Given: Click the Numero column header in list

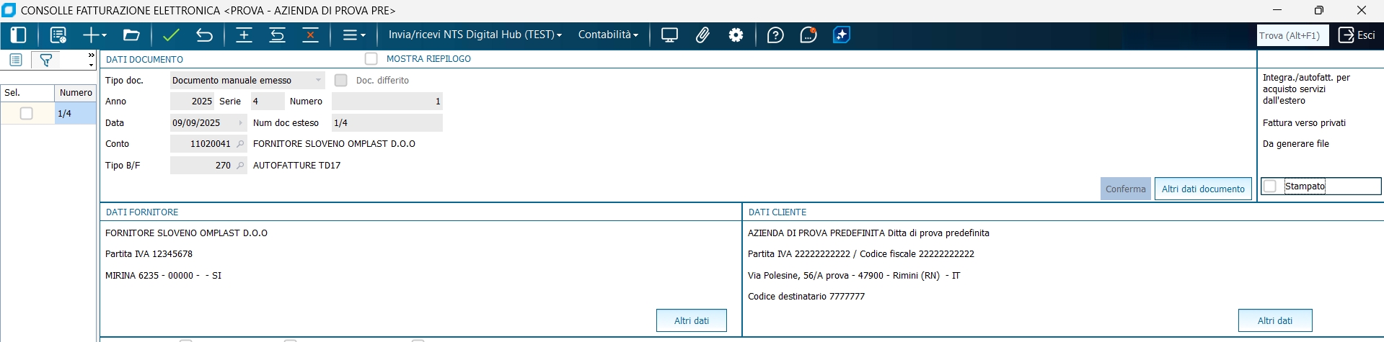Looking at the screenshot, I should click(75, 93).
